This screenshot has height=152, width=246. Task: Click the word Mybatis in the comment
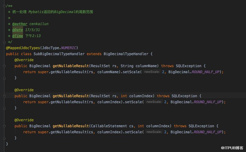click(x=36, y=12)
